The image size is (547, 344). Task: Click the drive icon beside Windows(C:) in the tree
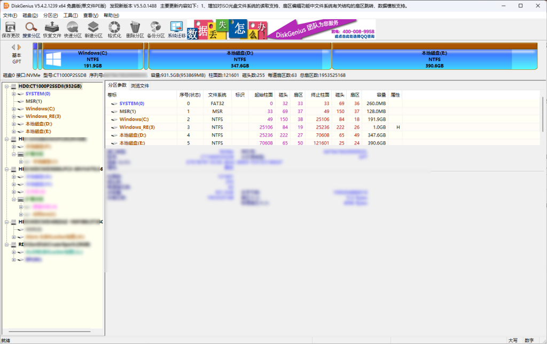[x=21, y=109]
